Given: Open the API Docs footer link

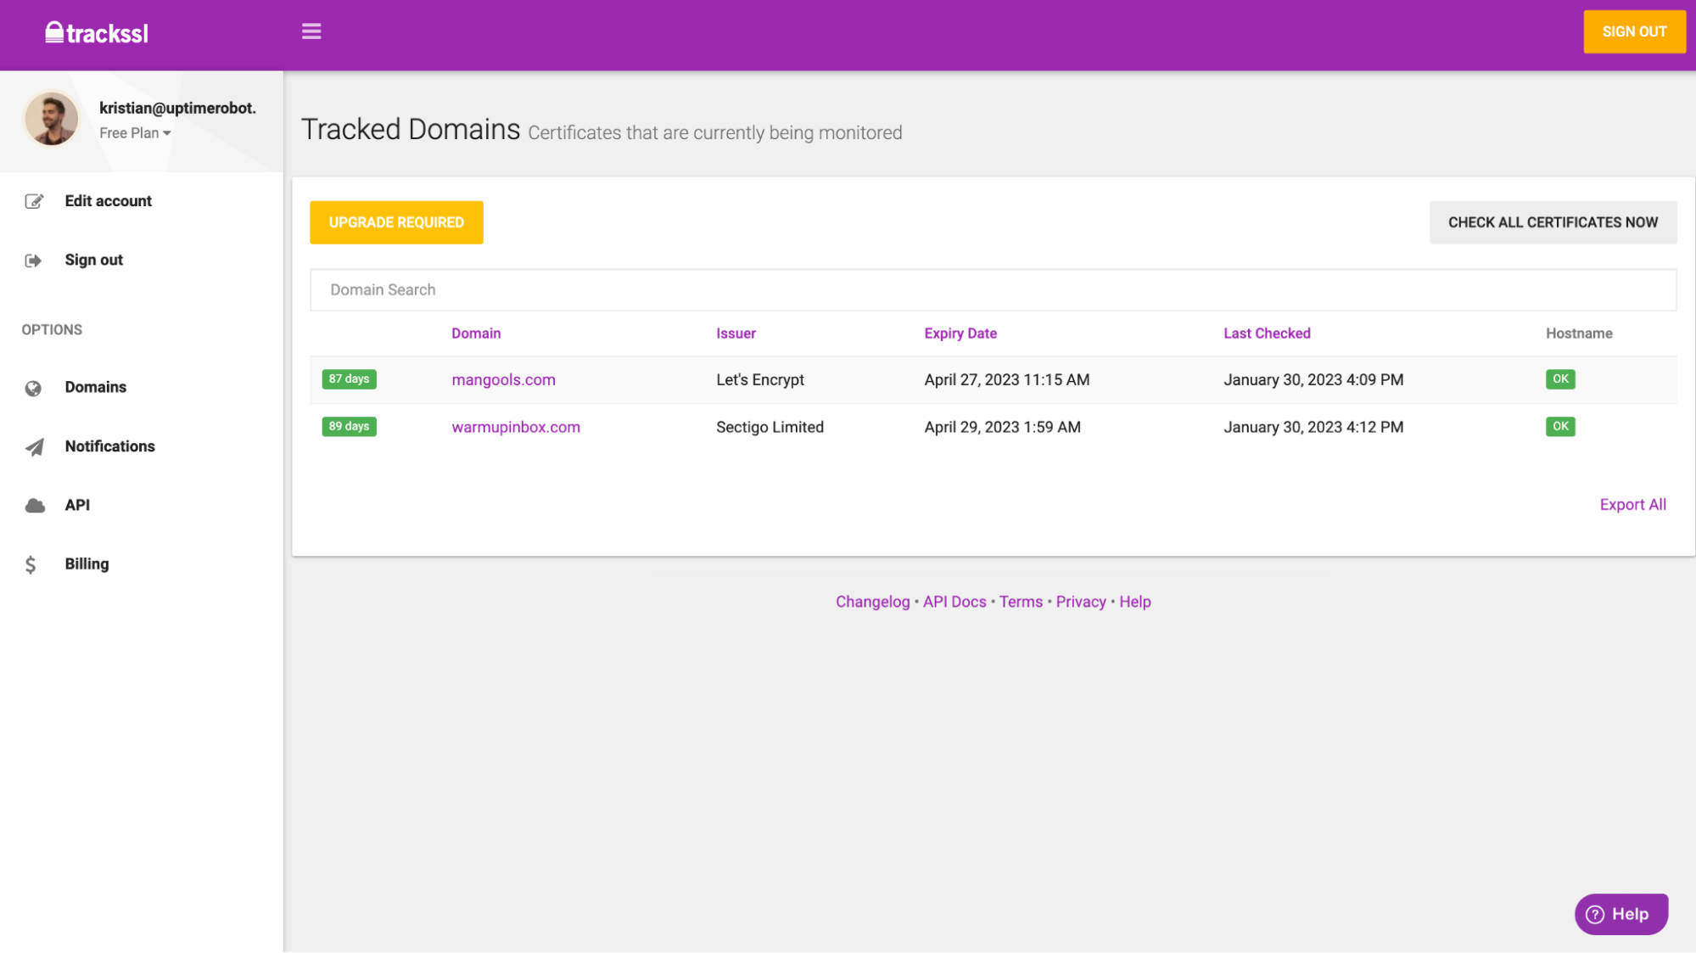Looking at the screenshot, I should point(954,602).
